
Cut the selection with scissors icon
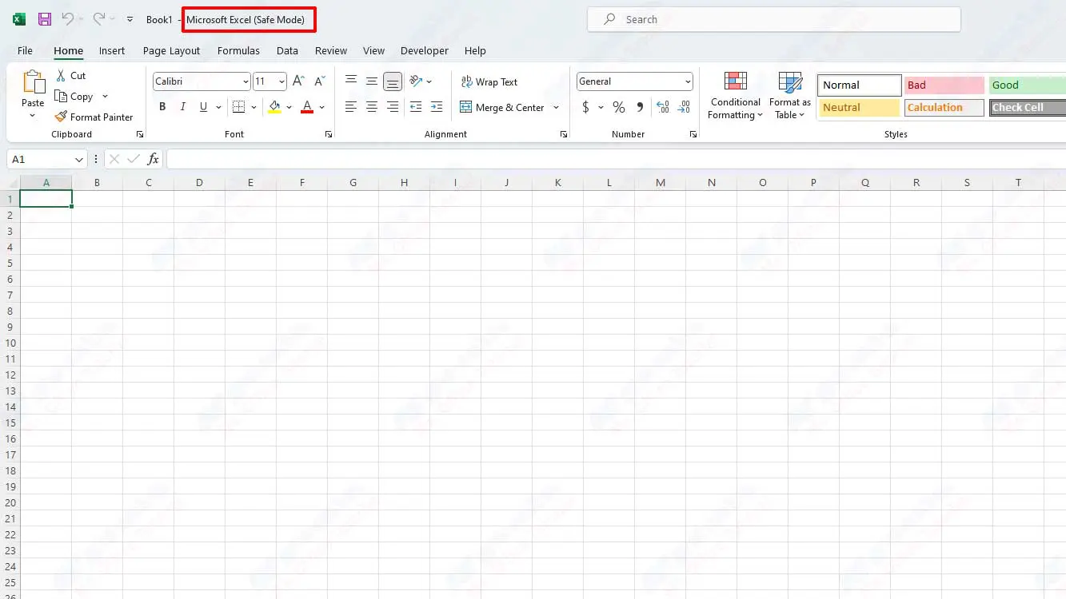click(x=61, y=75)
